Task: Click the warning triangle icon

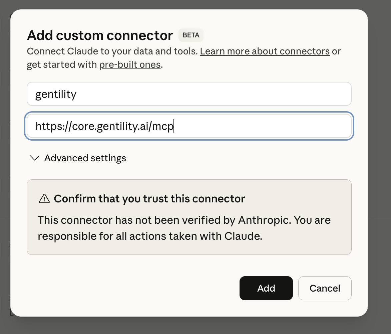Action: [x=44, y=198]
